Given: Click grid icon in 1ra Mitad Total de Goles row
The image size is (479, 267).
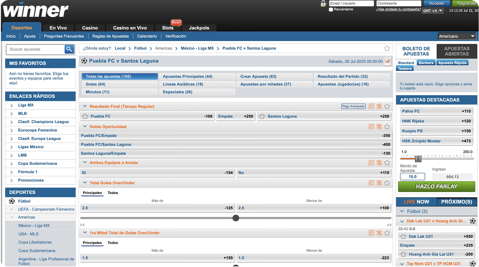Looking at the screenshot, I should pos(371,233).
